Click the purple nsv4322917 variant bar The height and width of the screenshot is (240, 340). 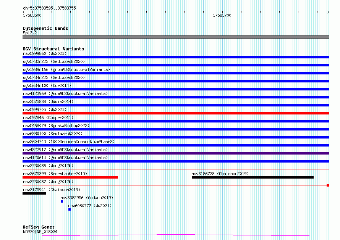(x=176, y=153)
